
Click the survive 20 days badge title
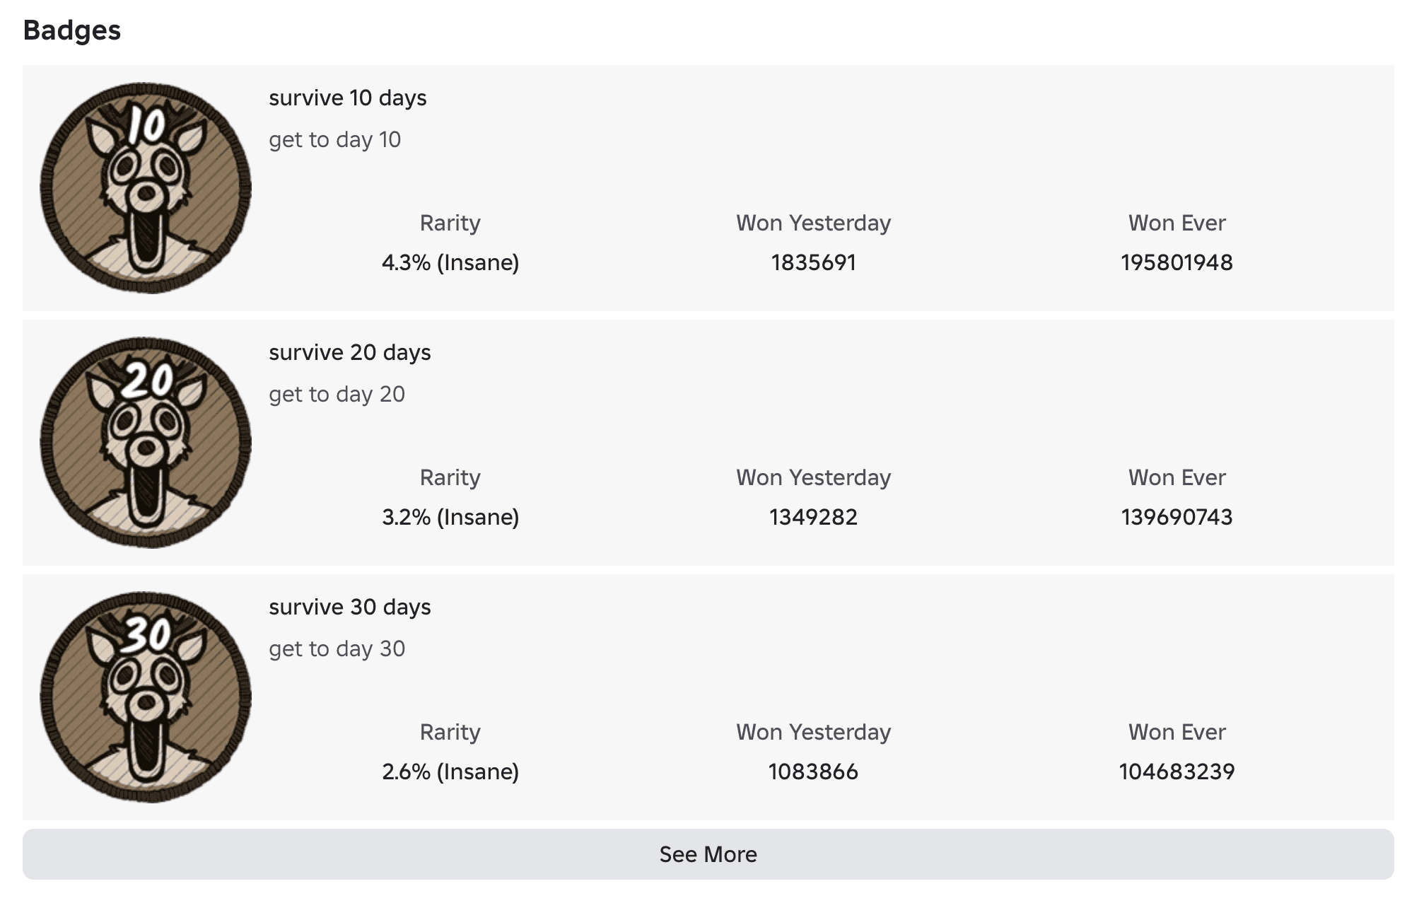349,352
